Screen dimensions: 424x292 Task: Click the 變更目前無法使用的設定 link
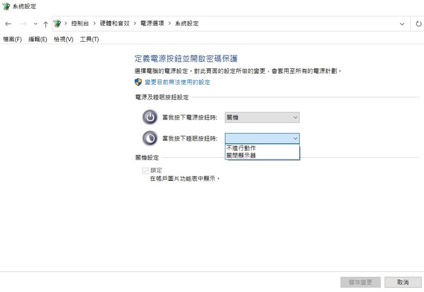point(177,82)
